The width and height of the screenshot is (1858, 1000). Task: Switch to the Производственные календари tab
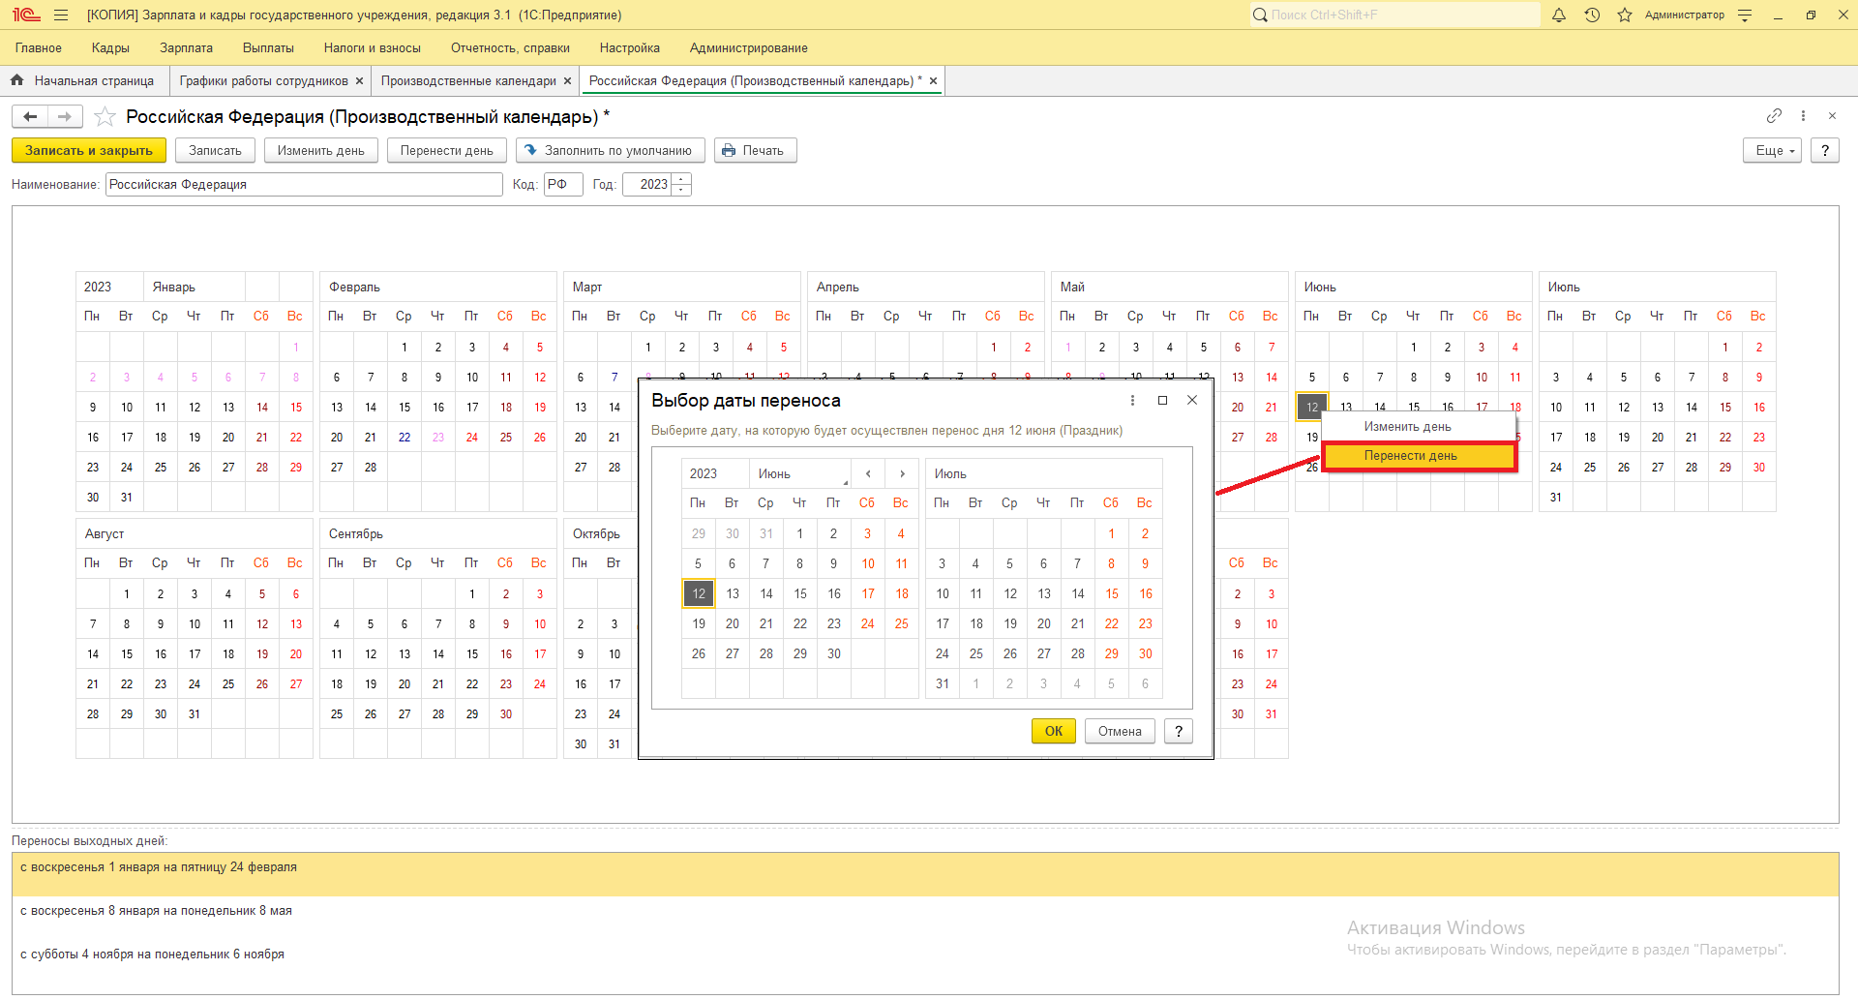(468, 81)
